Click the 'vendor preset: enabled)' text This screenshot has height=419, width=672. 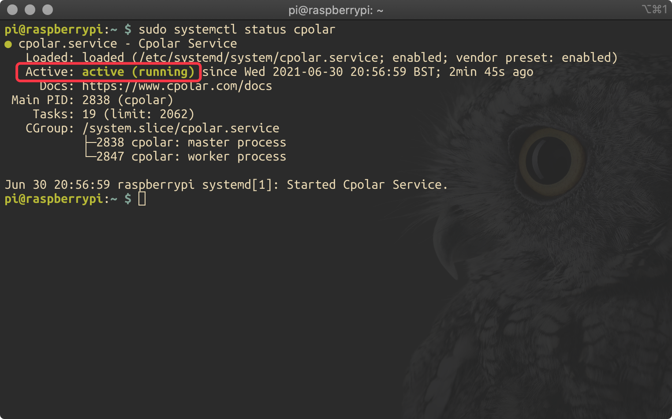pyautogui.click(x=537, y=58)
